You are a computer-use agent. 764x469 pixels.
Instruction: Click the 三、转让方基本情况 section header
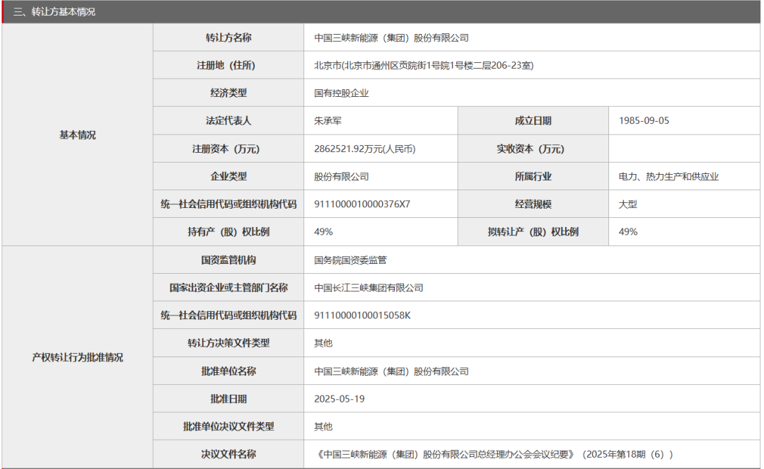tap(54, 12)
